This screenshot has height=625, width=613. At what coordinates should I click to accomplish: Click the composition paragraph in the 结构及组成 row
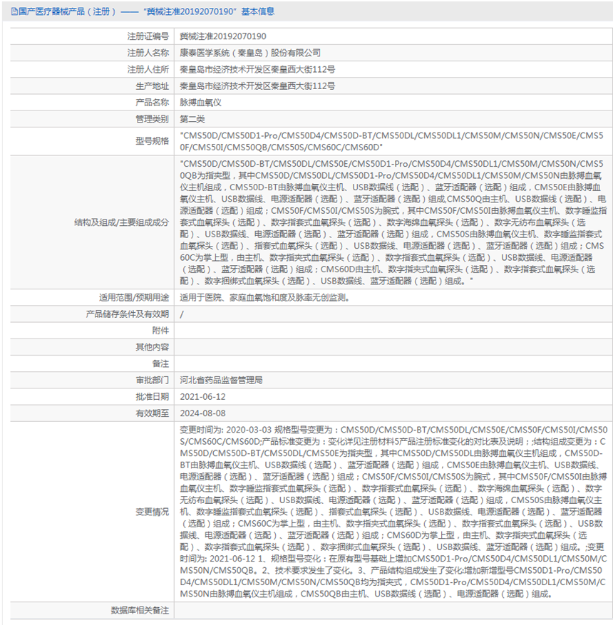coord(393,222)
